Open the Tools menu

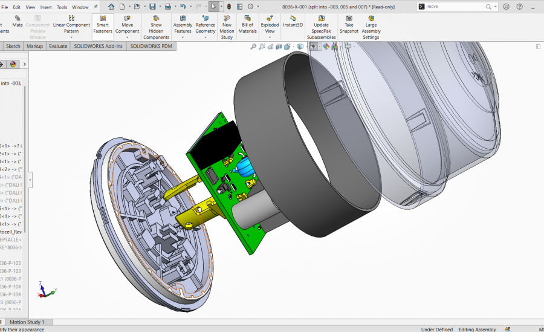[x=62, y=7]
